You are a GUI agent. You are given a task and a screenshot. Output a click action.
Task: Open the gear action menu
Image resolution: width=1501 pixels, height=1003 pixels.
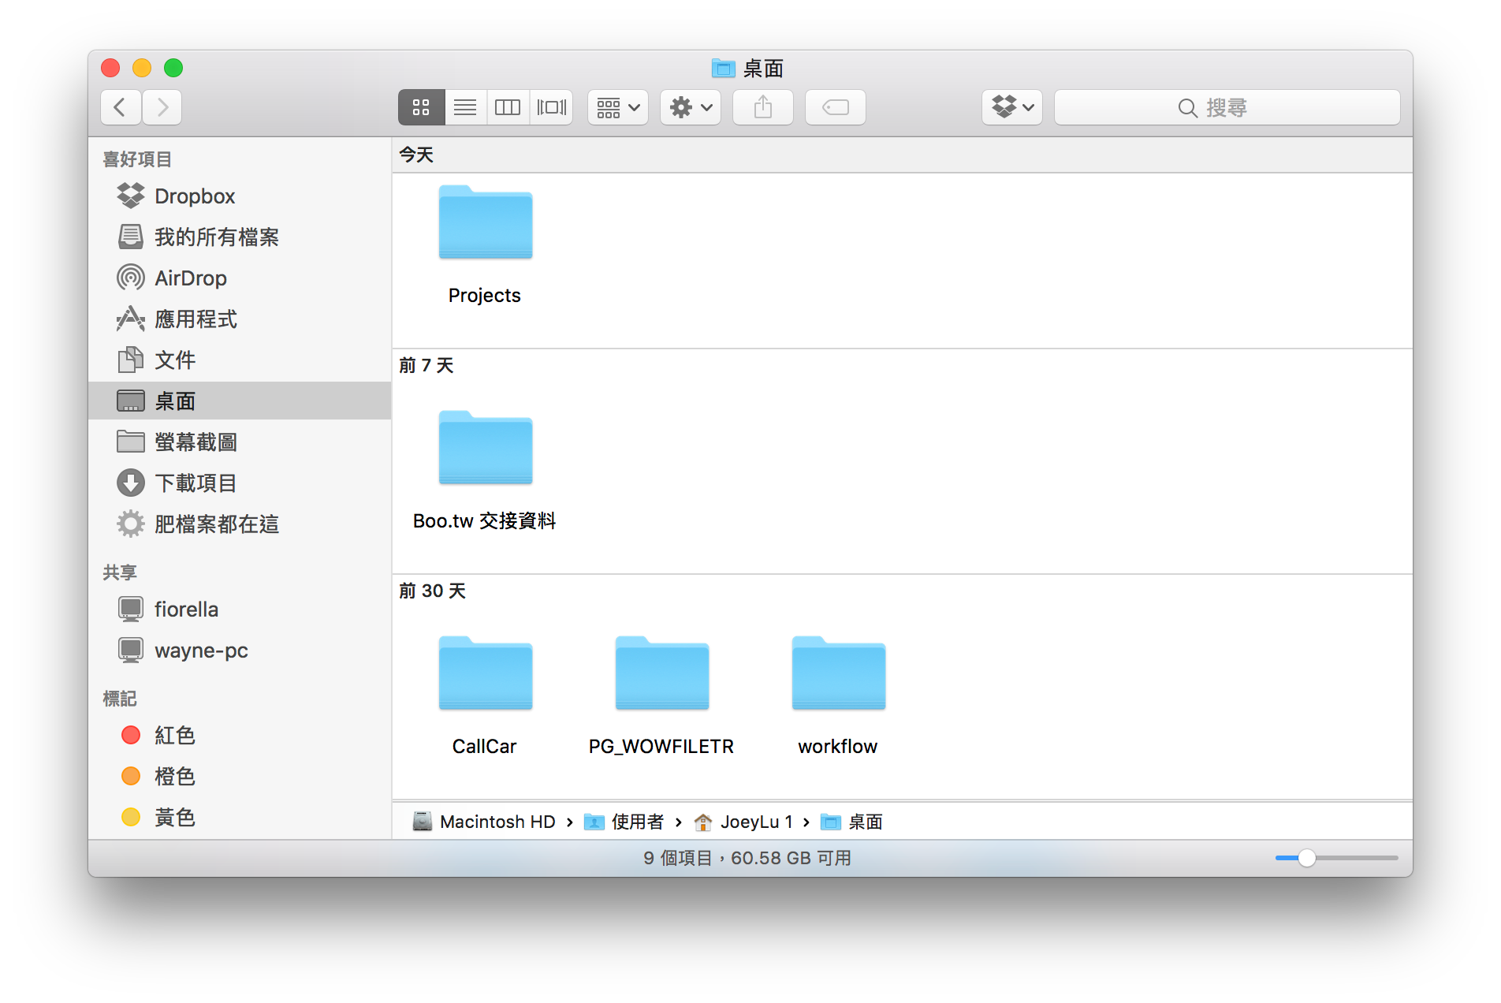click(691, 107)
